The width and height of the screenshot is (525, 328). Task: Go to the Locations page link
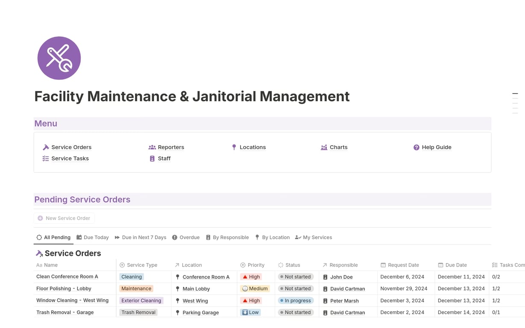[x=252, y=147]
